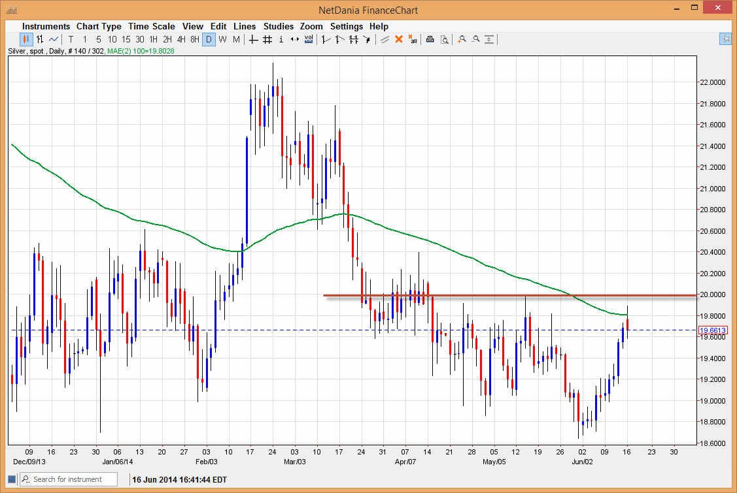Select the zoom in magnifier icon
This screenshot has height=493, width=737.
pyautogui.click(x=462, y=39)
